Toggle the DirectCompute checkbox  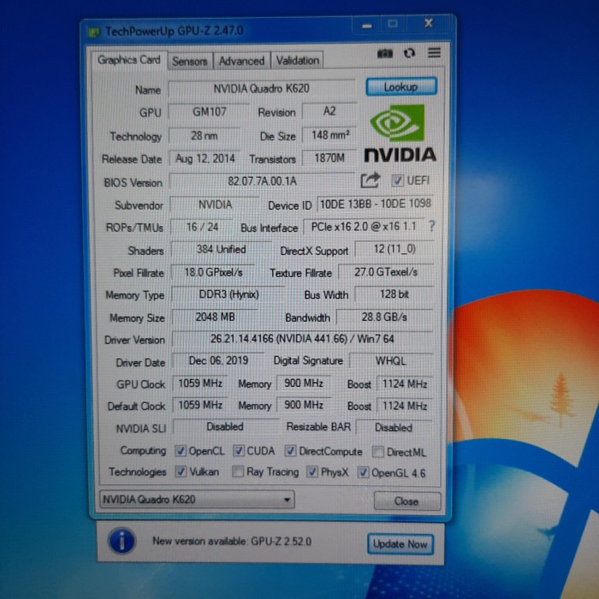290,451
